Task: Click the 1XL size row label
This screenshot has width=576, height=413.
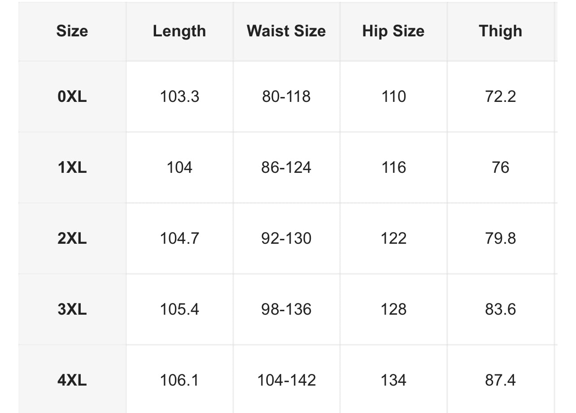Action: click(x=72, y=167)
